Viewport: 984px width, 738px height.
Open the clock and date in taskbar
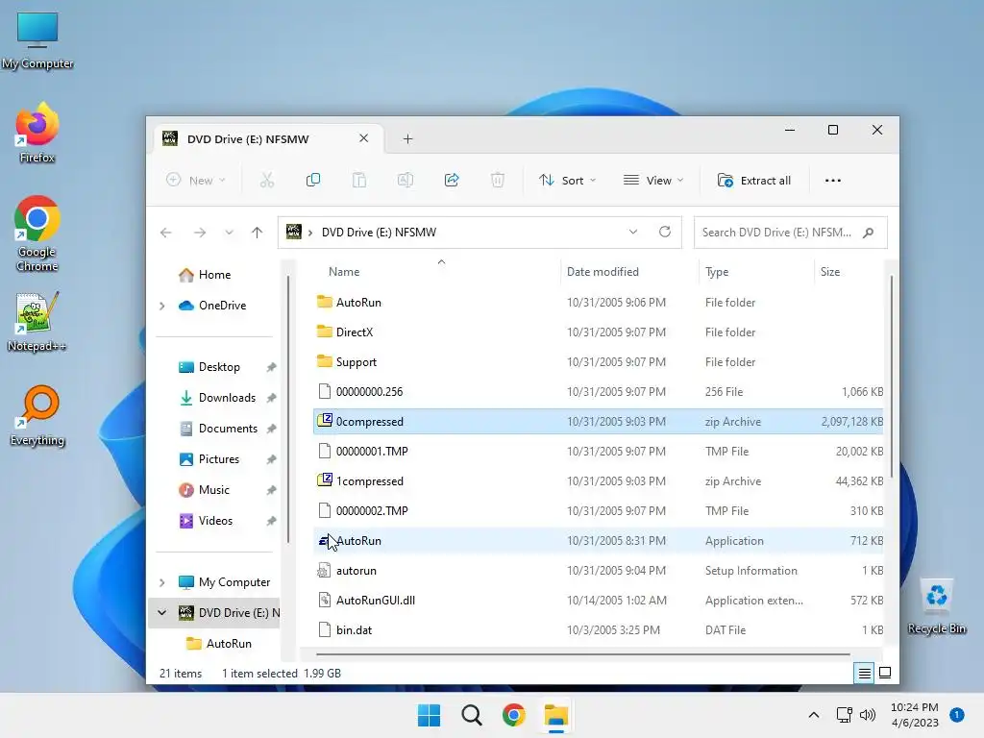tap(915, 715)
